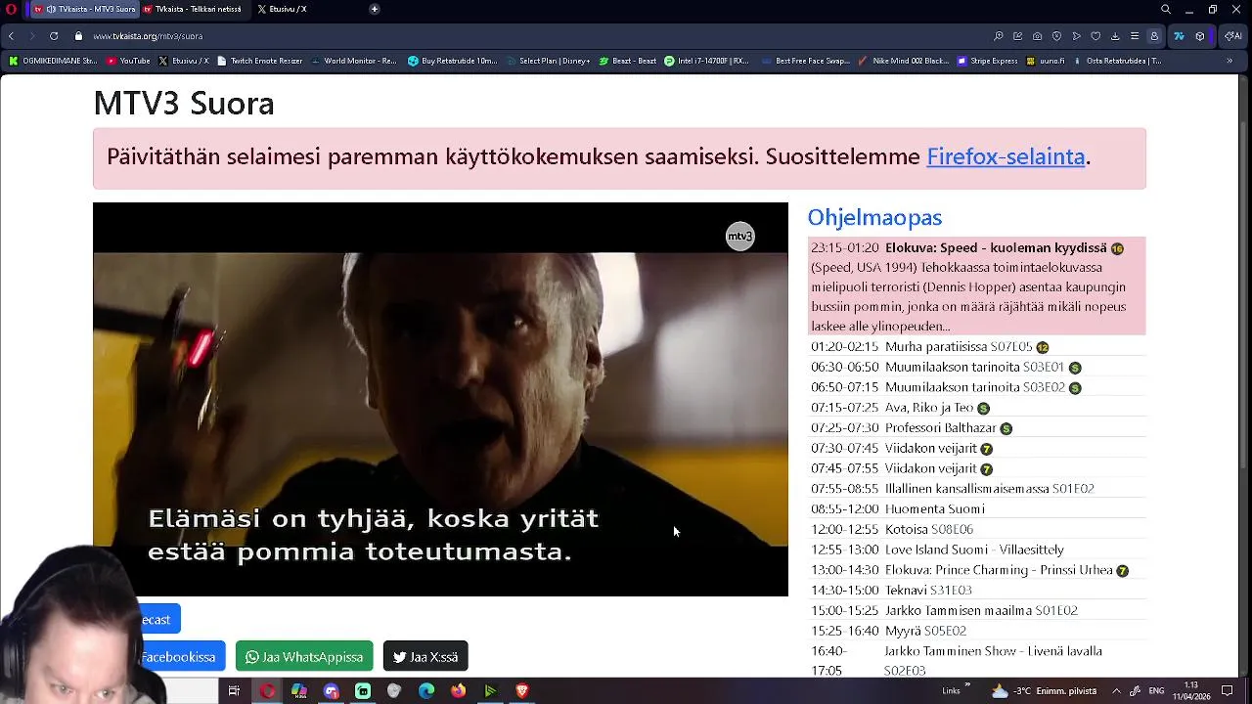Open the Opera main menu icon
This screenshot has width=1252, height=704.
11,9
